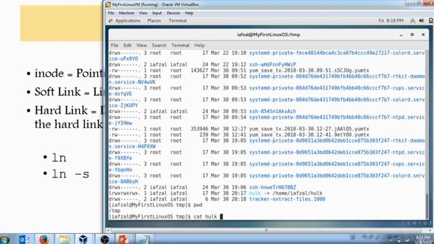Switch to VirtualBox cube icon in taskbar
The height and width of the screenshot is (244, 434).
(x=83, y=239)
